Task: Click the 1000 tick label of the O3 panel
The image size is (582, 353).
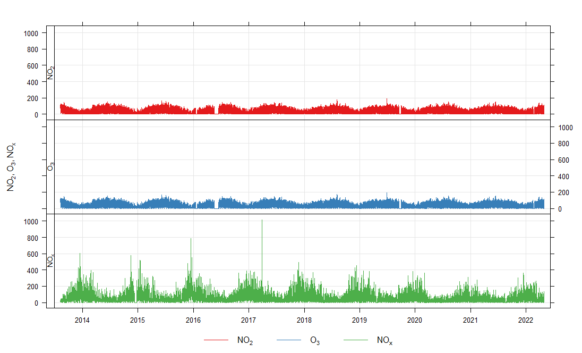Action: click(566, 128)
